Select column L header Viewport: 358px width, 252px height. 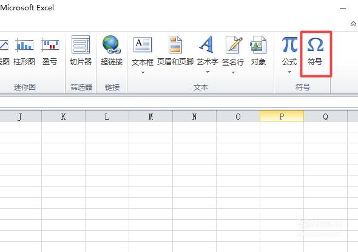coord(107,117)
